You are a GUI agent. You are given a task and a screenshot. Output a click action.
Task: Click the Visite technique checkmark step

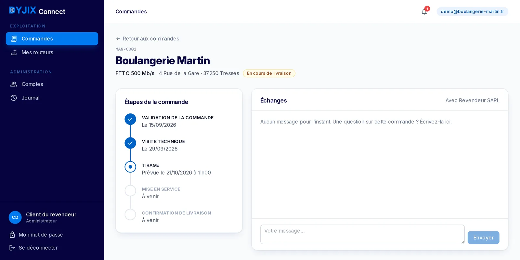[130, 143]
